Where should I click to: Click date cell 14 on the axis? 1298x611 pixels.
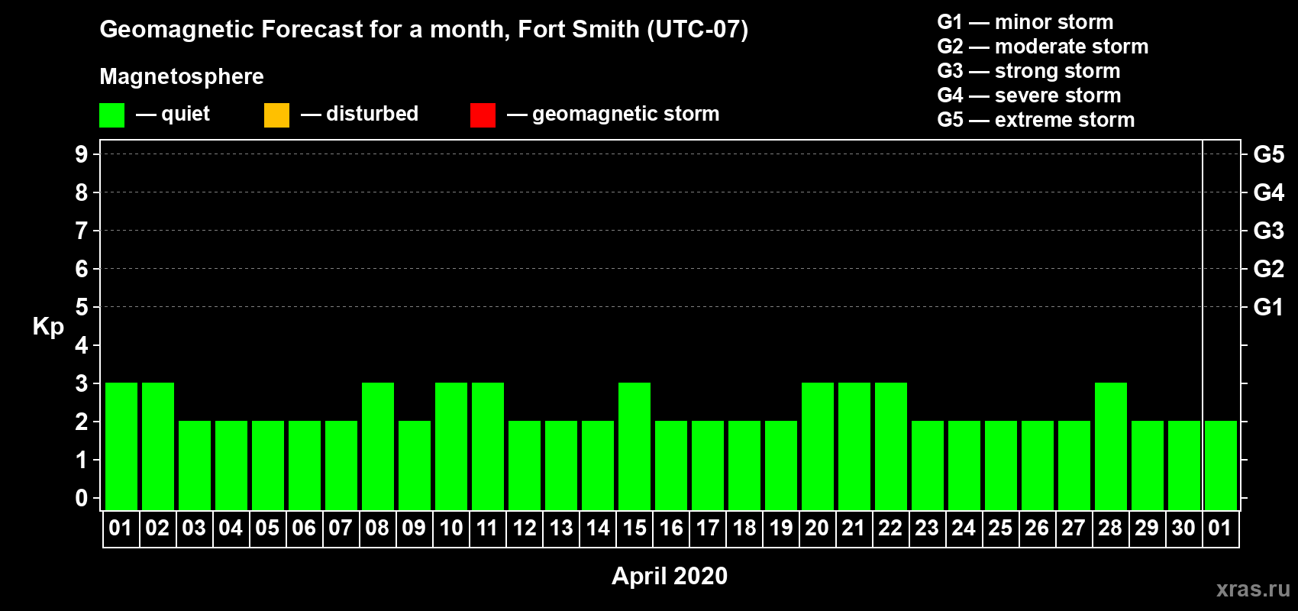pos(598,529)
